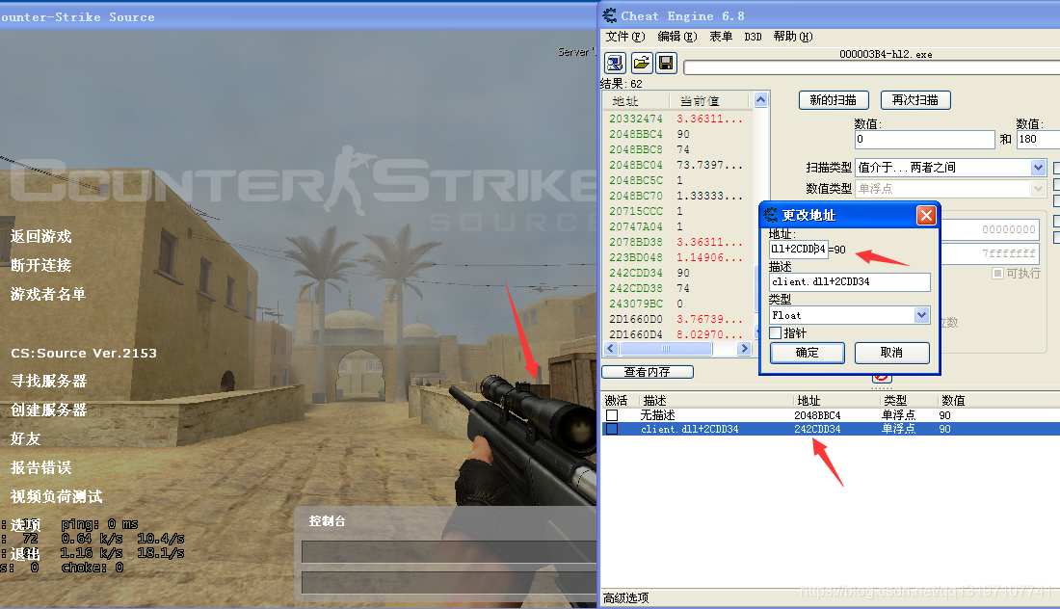Select result address 20747A04
This screenshot has width=1060, height=609.
coord(636,226)
